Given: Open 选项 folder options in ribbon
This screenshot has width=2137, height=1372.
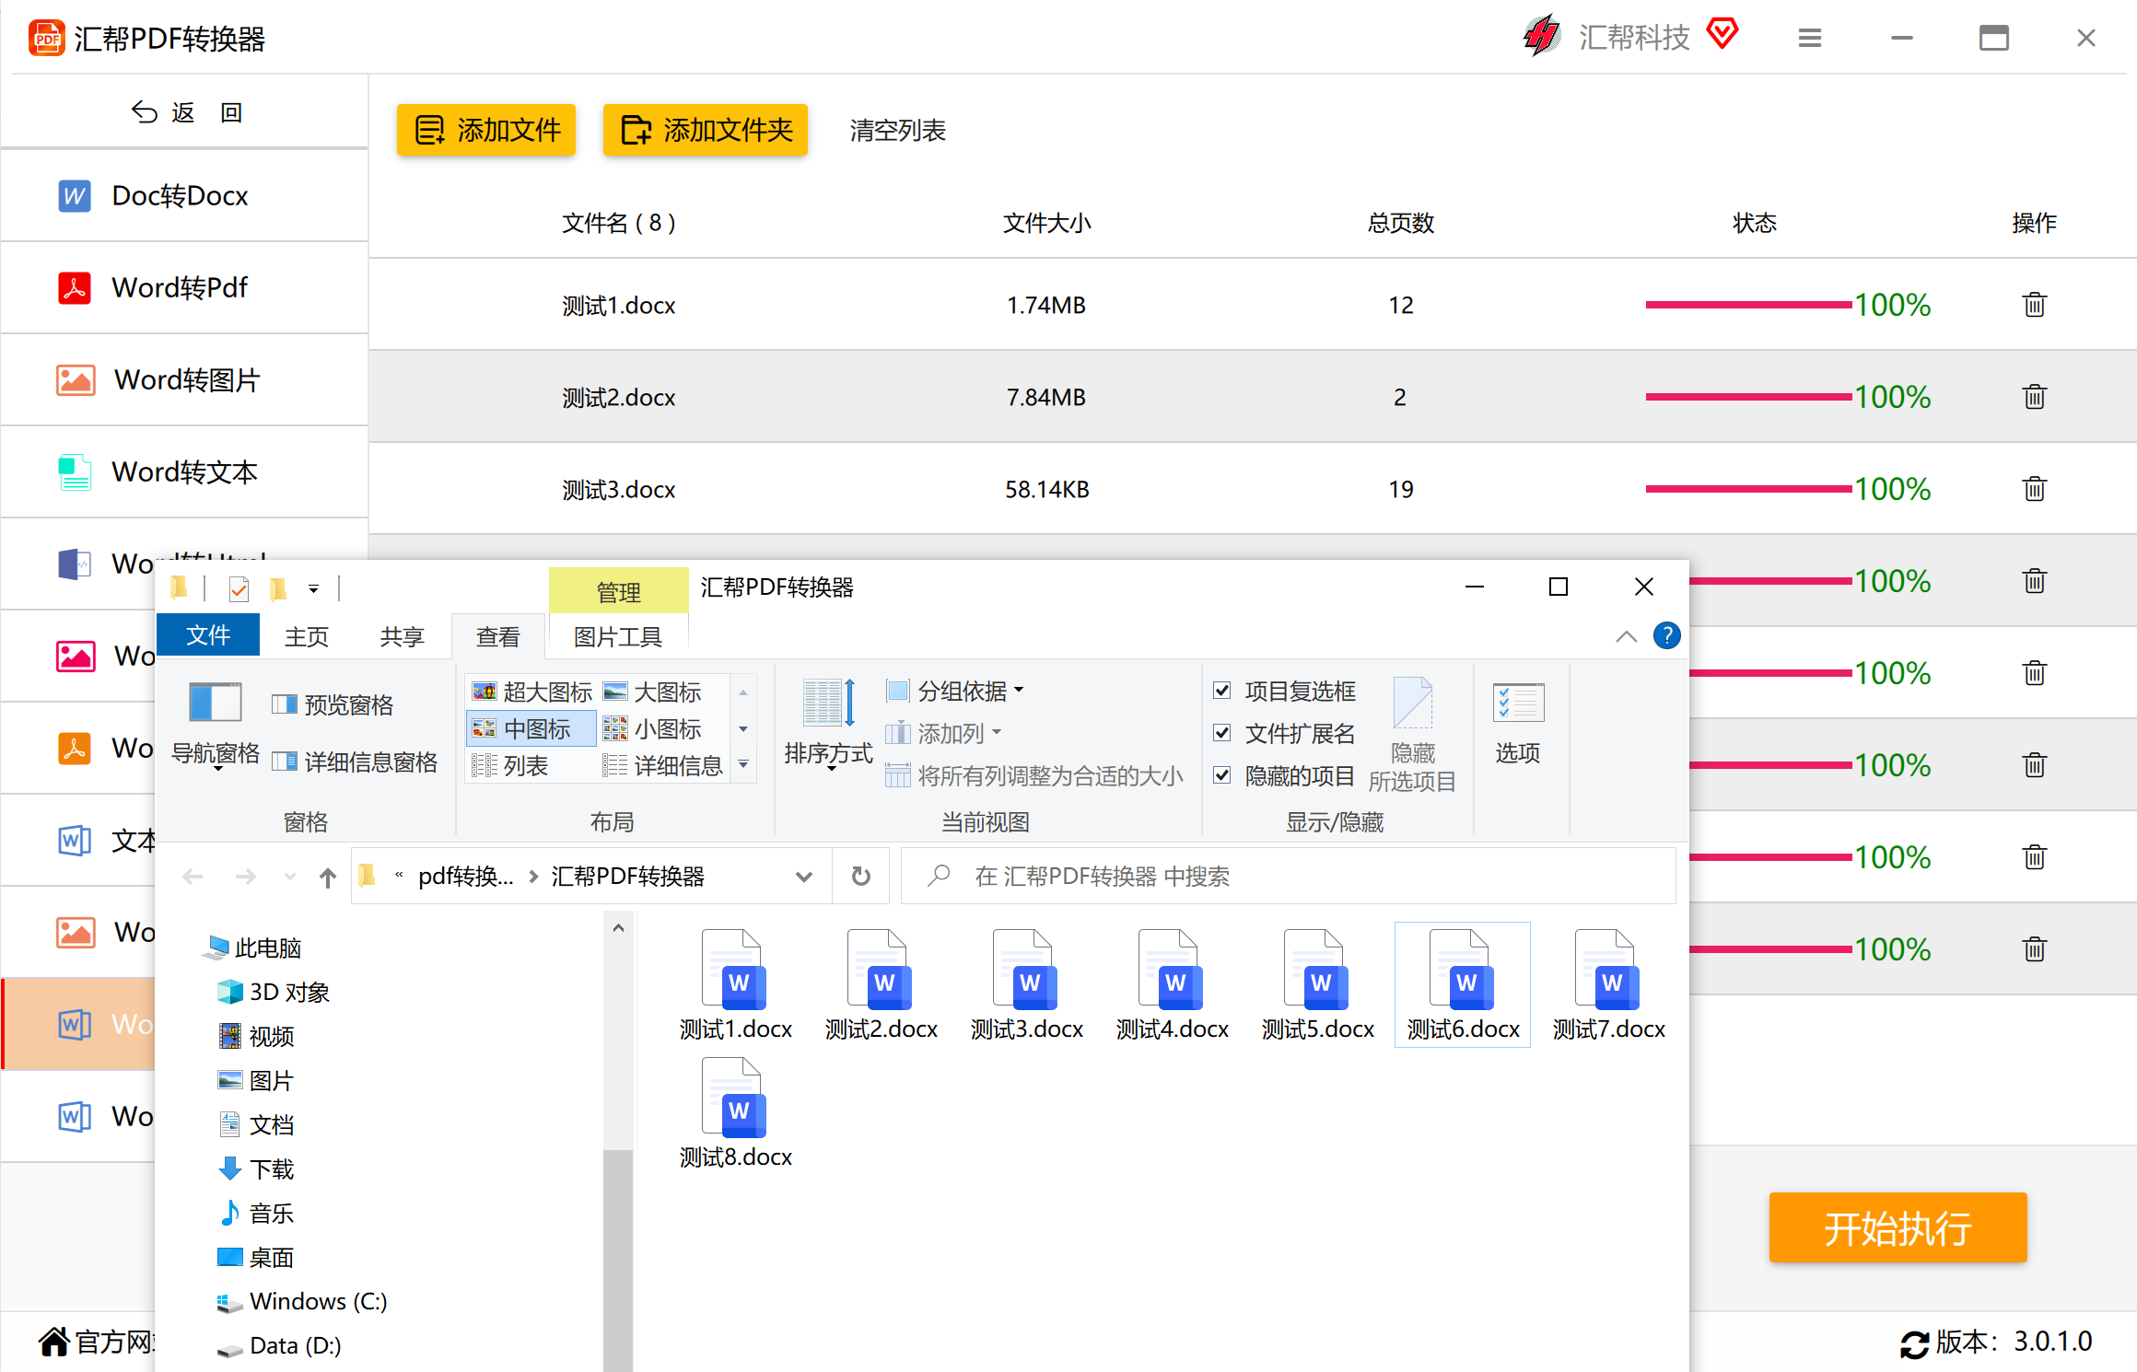Looking at the screenshot, I should (1517, 723).
